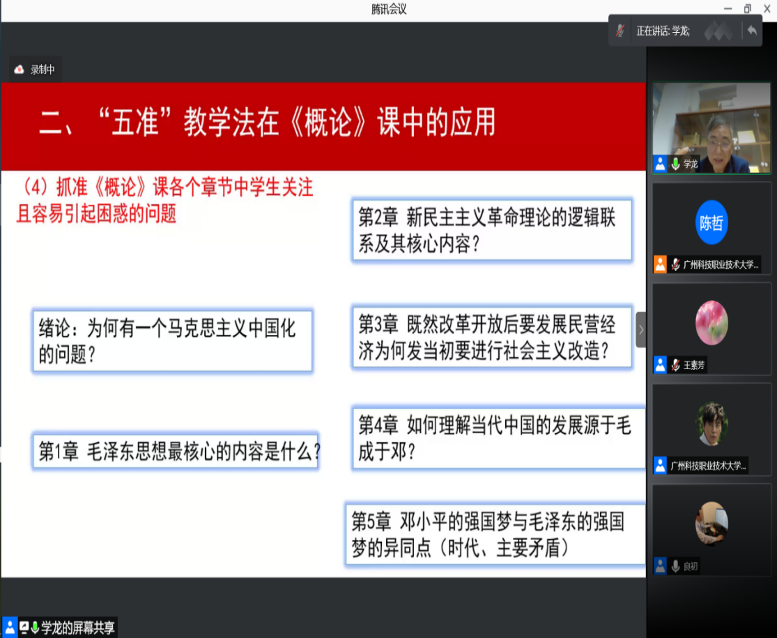Click the blue user icon beside 王素芳

pyautogui.click(x=660, y=365)
